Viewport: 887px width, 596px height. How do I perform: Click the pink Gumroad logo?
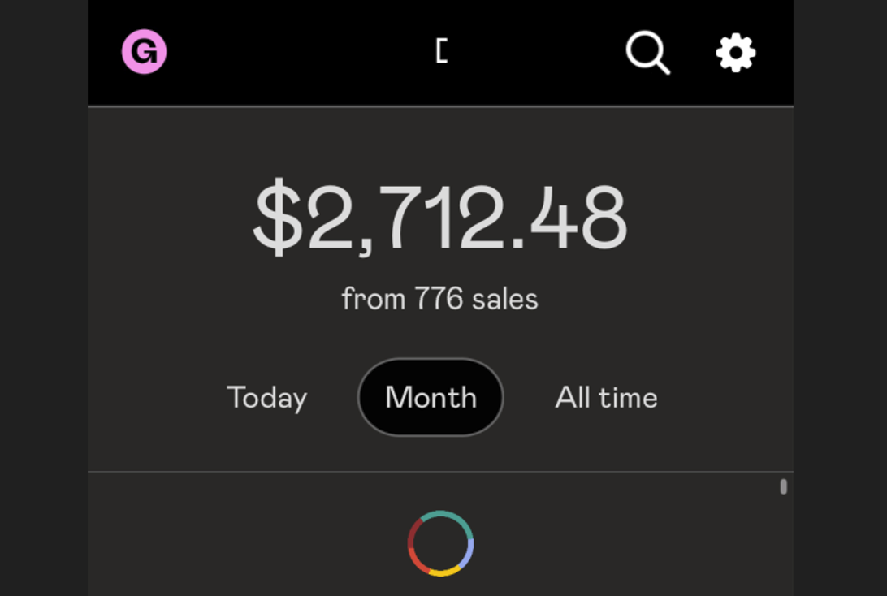145,51
